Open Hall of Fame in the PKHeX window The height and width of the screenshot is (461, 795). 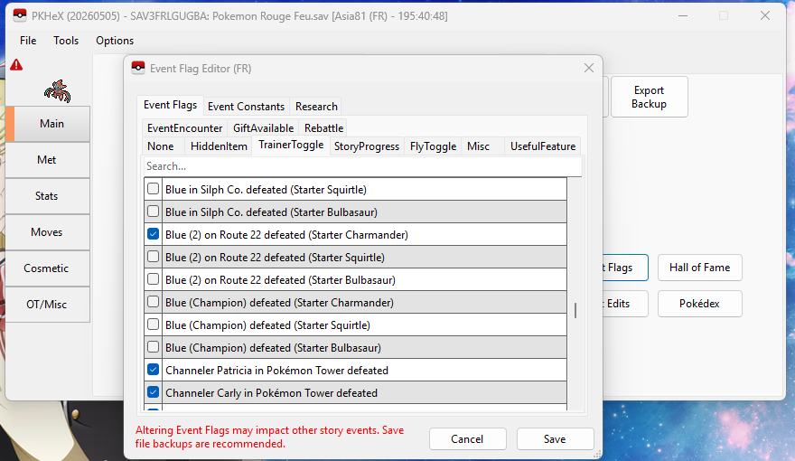[699, 268]
